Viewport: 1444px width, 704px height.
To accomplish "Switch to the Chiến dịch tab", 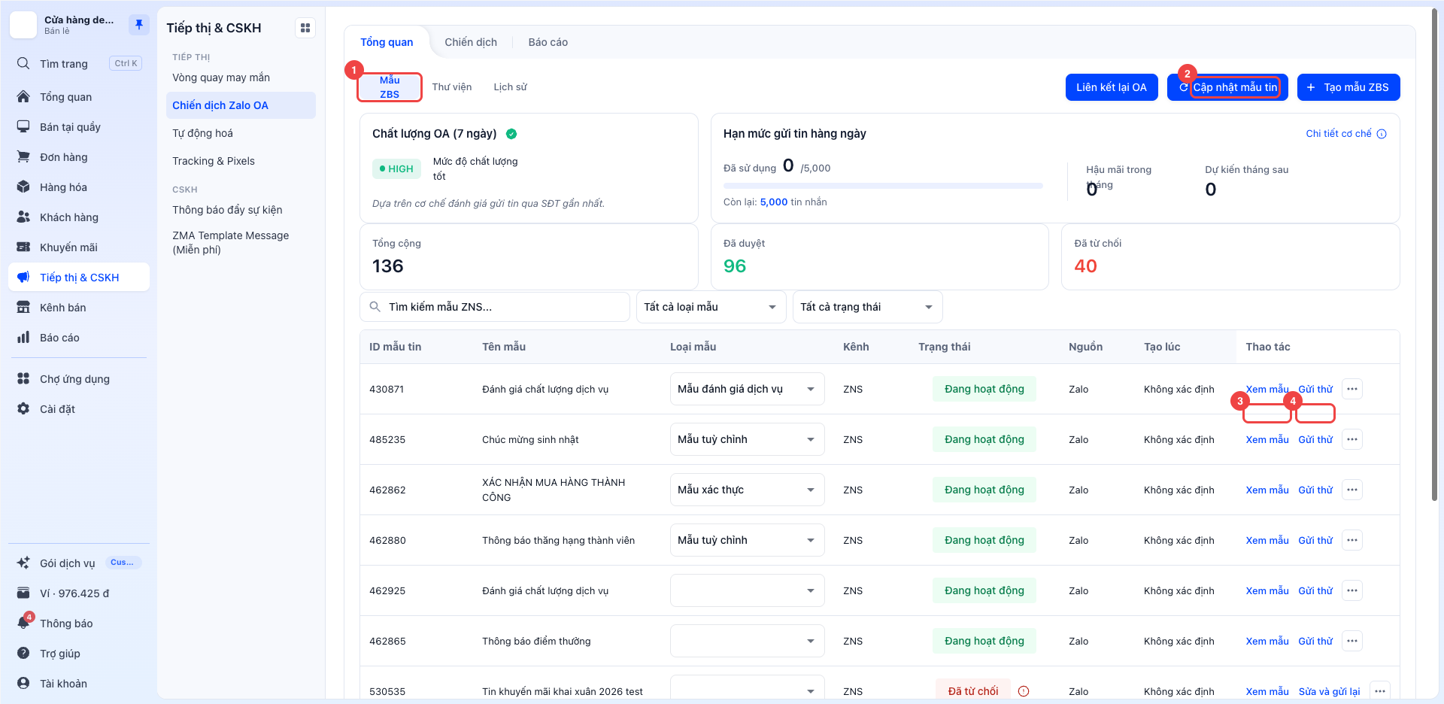I will click(x=471, y=42).
